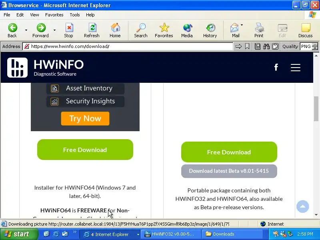Open the View menu
Viewport: 320px width, 240px height.
click(x=34, y=15)
